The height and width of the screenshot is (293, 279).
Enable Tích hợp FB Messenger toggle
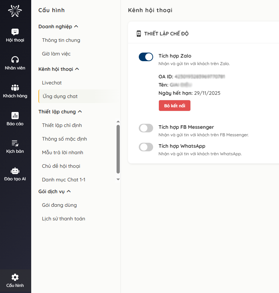[146, 128]
